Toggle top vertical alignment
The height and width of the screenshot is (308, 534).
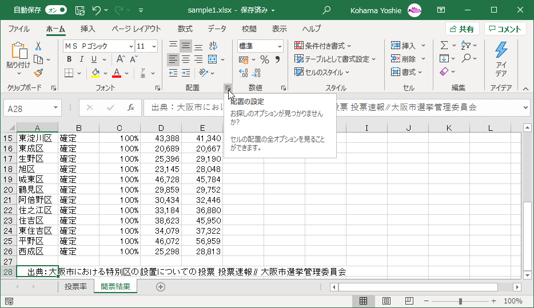[173, 45]
